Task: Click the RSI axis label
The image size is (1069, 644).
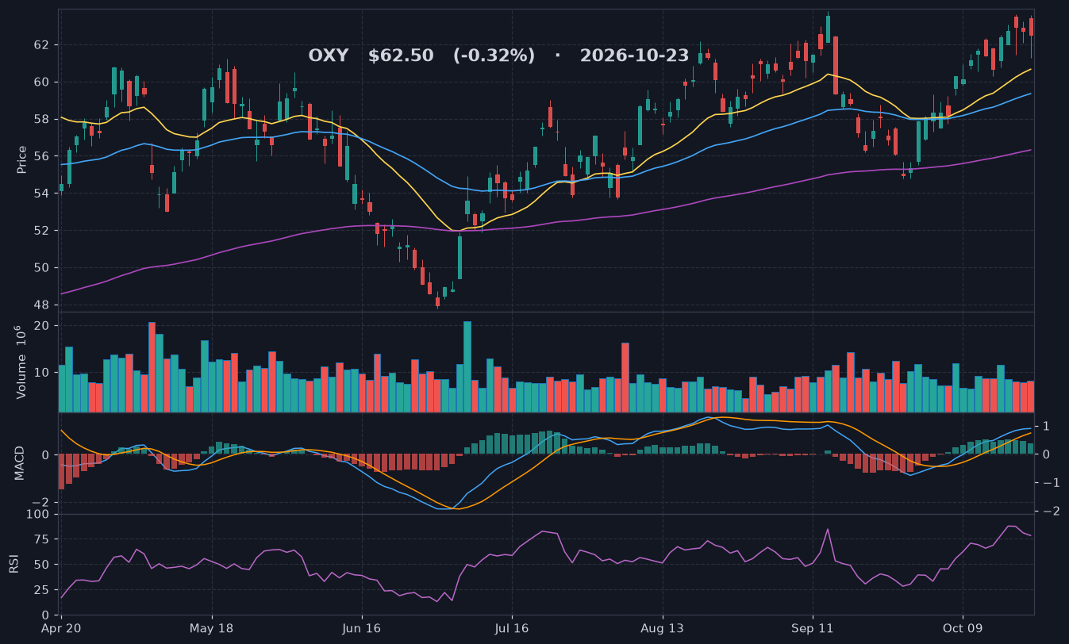Action: coord(14,564)
